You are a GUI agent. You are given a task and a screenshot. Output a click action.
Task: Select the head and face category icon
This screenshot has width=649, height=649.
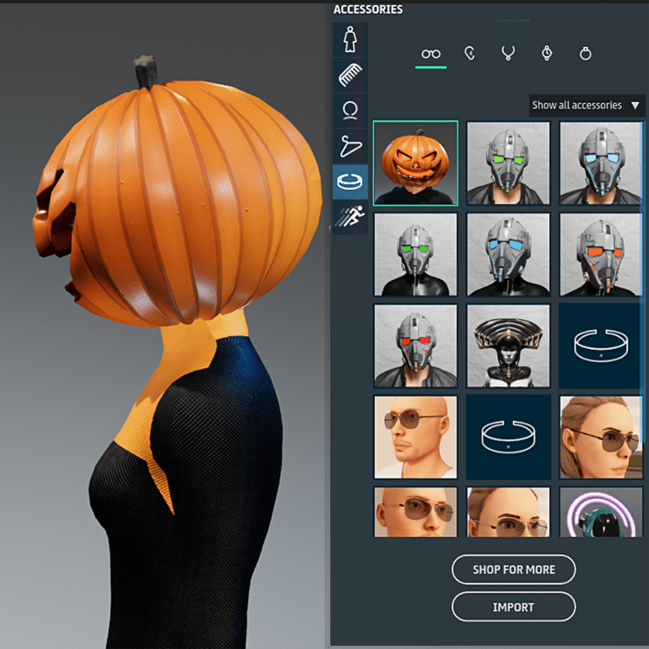(x=350, y=110)
